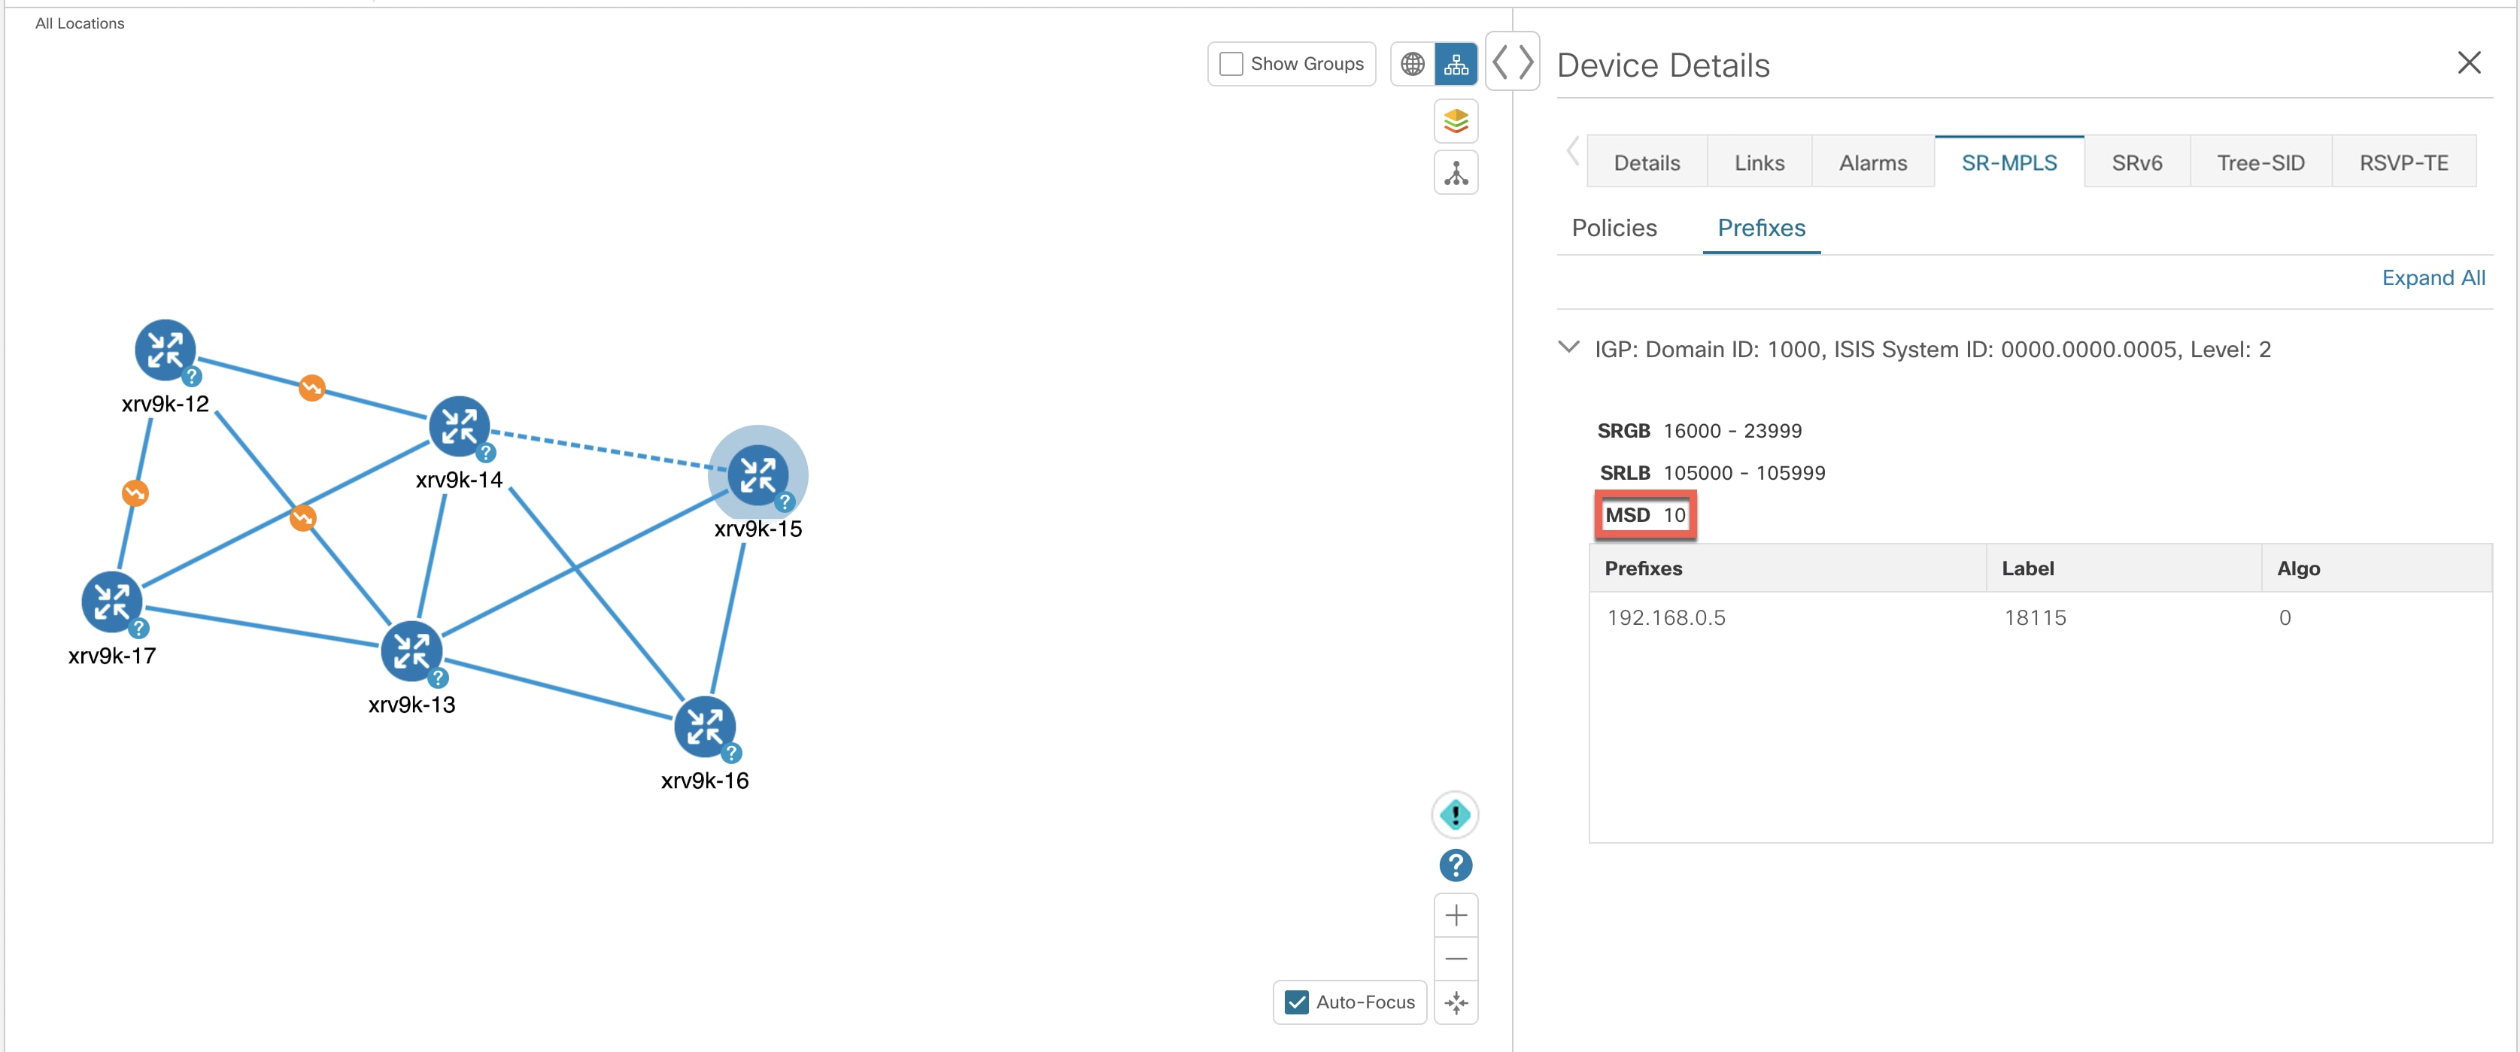The image size is (2520, 1052).
Task: Open the Tree-SID tab in Device Details
Action: (x=2260, y=162)
